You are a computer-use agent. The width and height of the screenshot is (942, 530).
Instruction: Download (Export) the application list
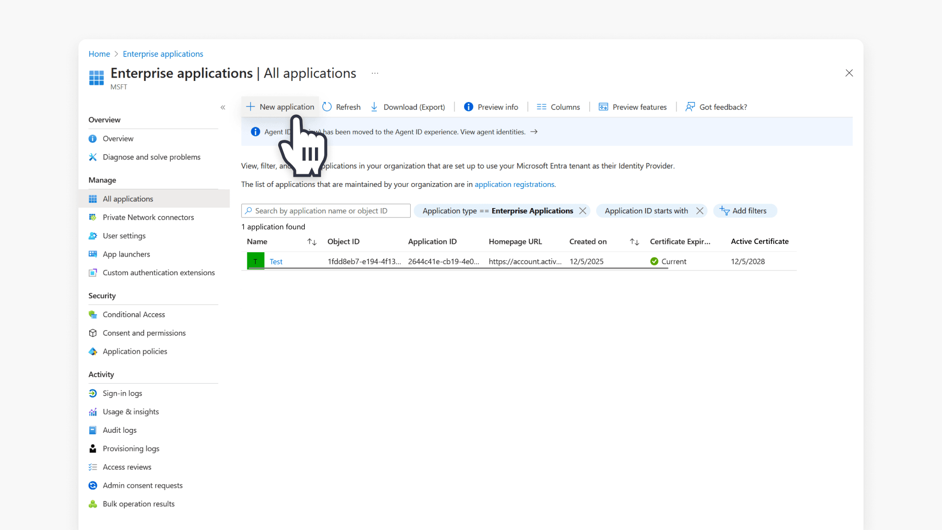pos(408,106)
